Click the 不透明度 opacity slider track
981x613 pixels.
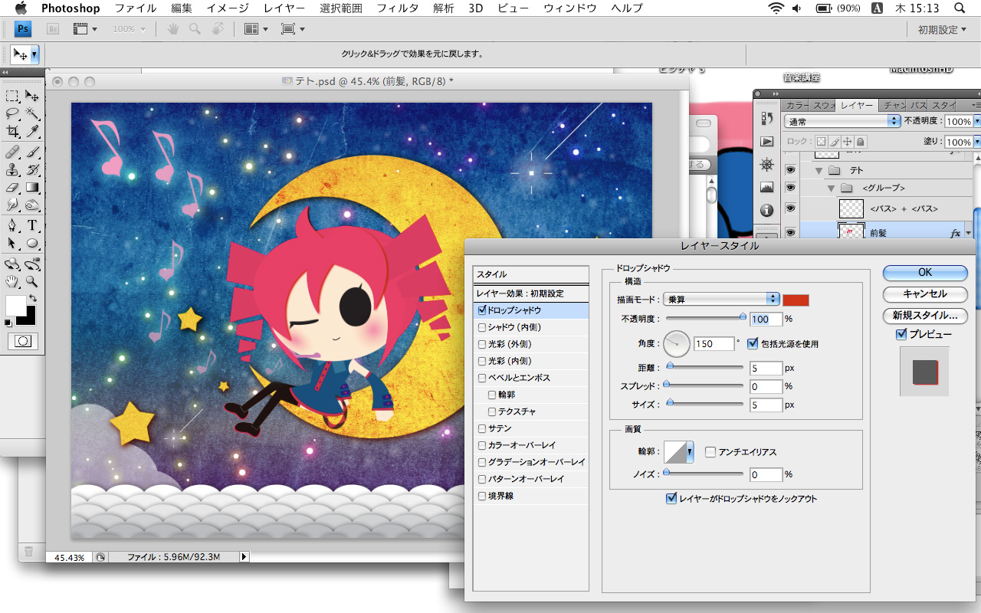tap(704, 317)
